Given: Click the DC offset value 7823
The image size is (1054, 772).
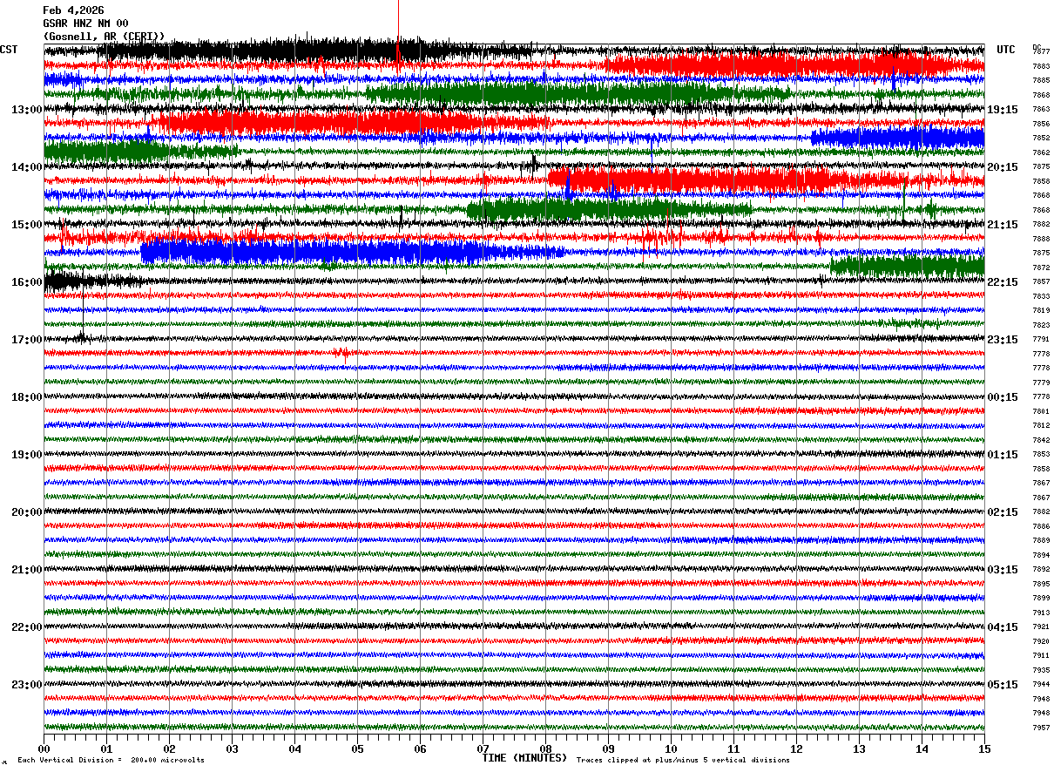Looking at the screenshot, I should coord(1041,325).
